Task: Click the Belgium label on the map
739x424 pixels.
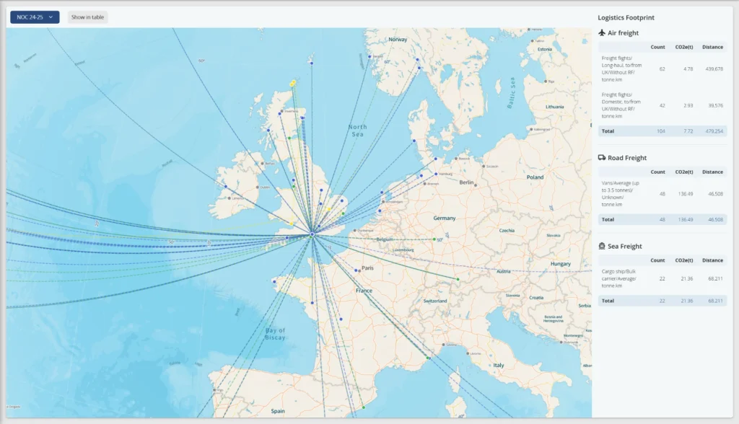Action: pos(385,239)
